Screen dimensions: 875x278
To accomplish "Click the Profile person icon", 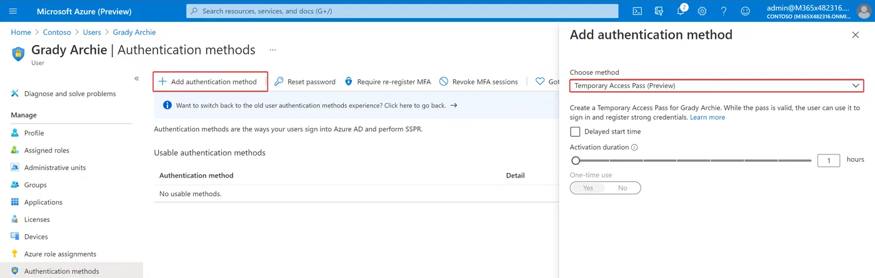I will (x=15, y=133).
